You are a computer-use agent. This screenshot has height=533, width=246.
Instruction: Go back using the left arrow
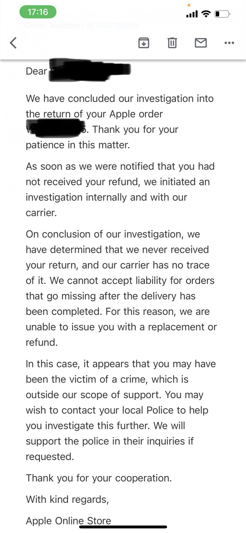pyautogui.click(x=13, y=43)
